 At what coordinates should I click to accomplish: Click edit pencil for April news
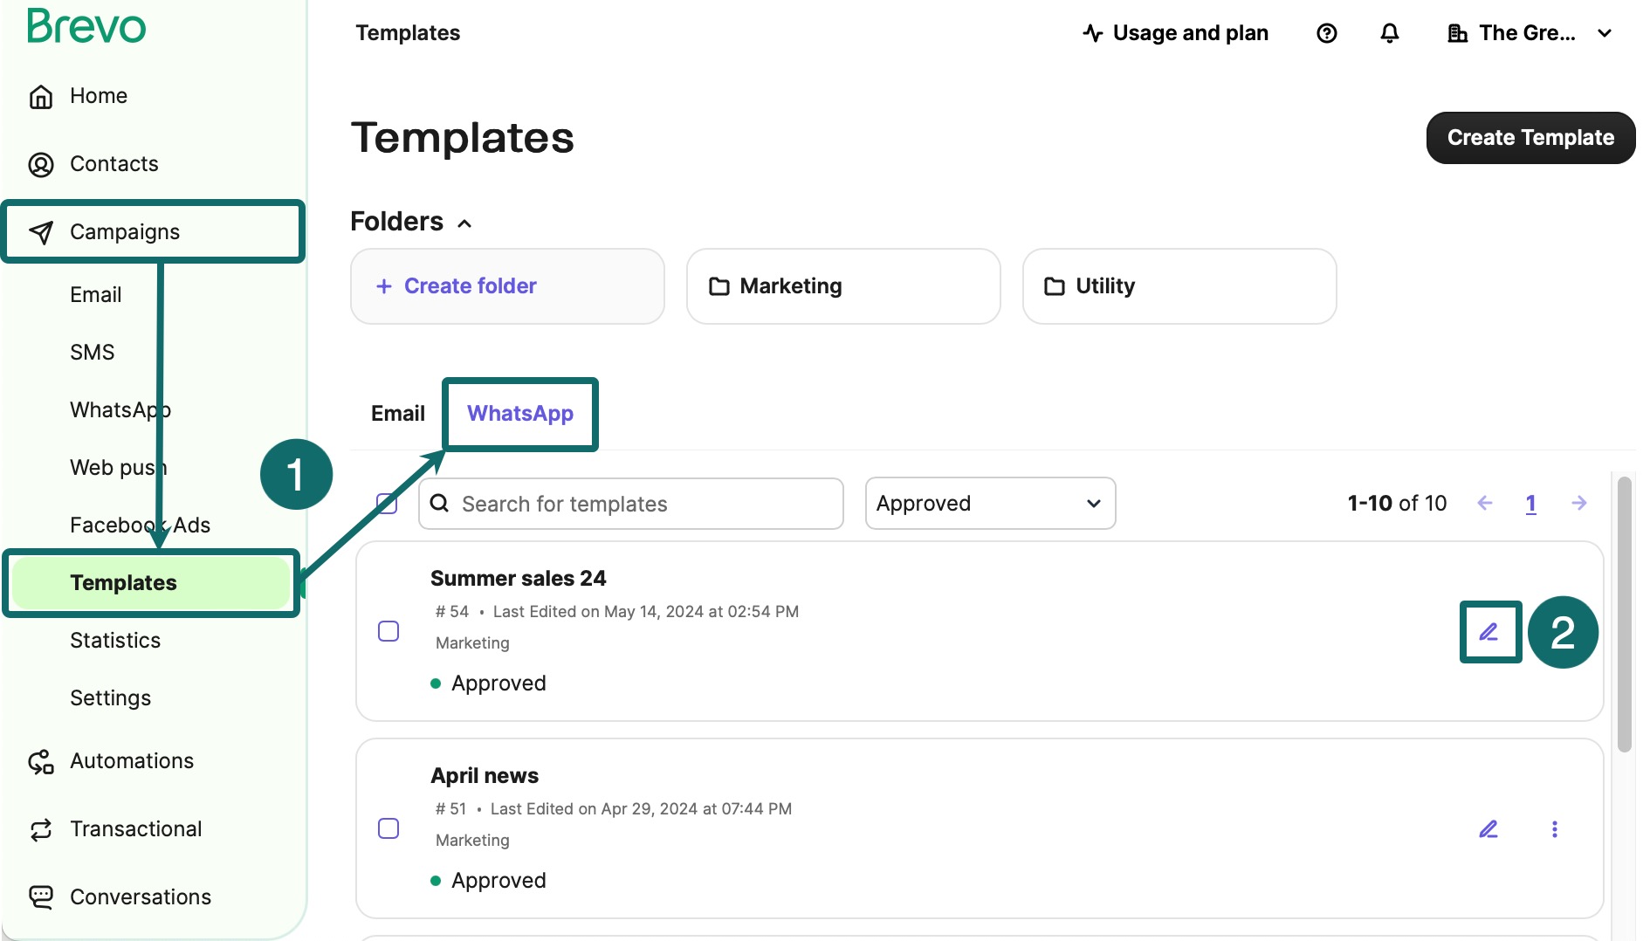pos(1488,828)
